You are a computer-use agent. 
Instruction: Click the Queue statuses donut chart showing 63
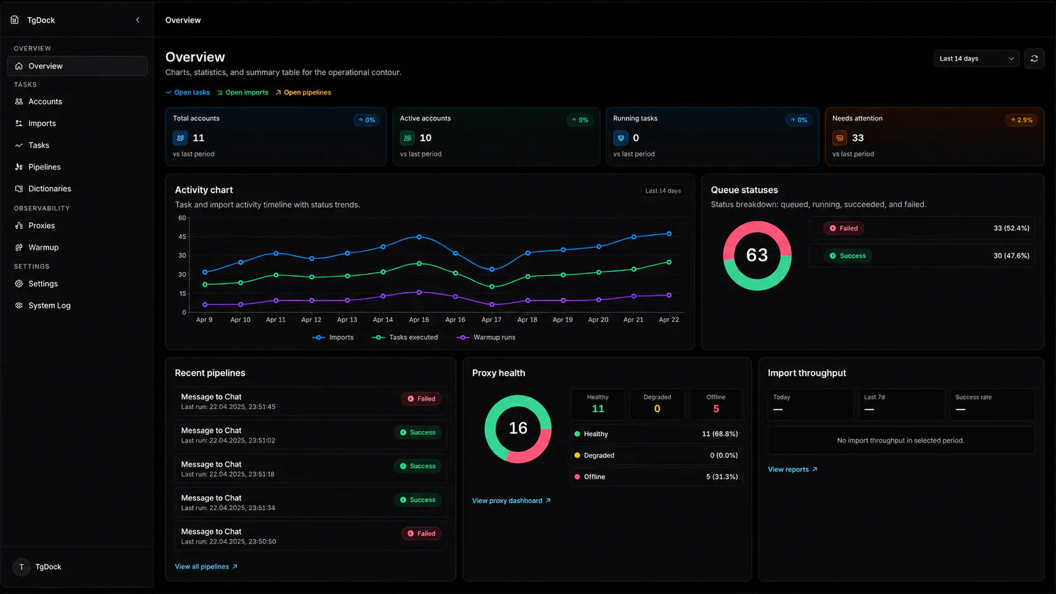(x=757, y=256)
